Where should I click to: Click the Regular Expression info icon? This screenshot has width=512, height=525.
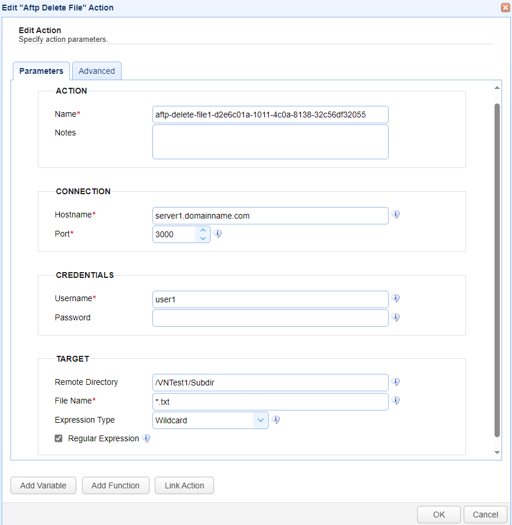point(146,438)
